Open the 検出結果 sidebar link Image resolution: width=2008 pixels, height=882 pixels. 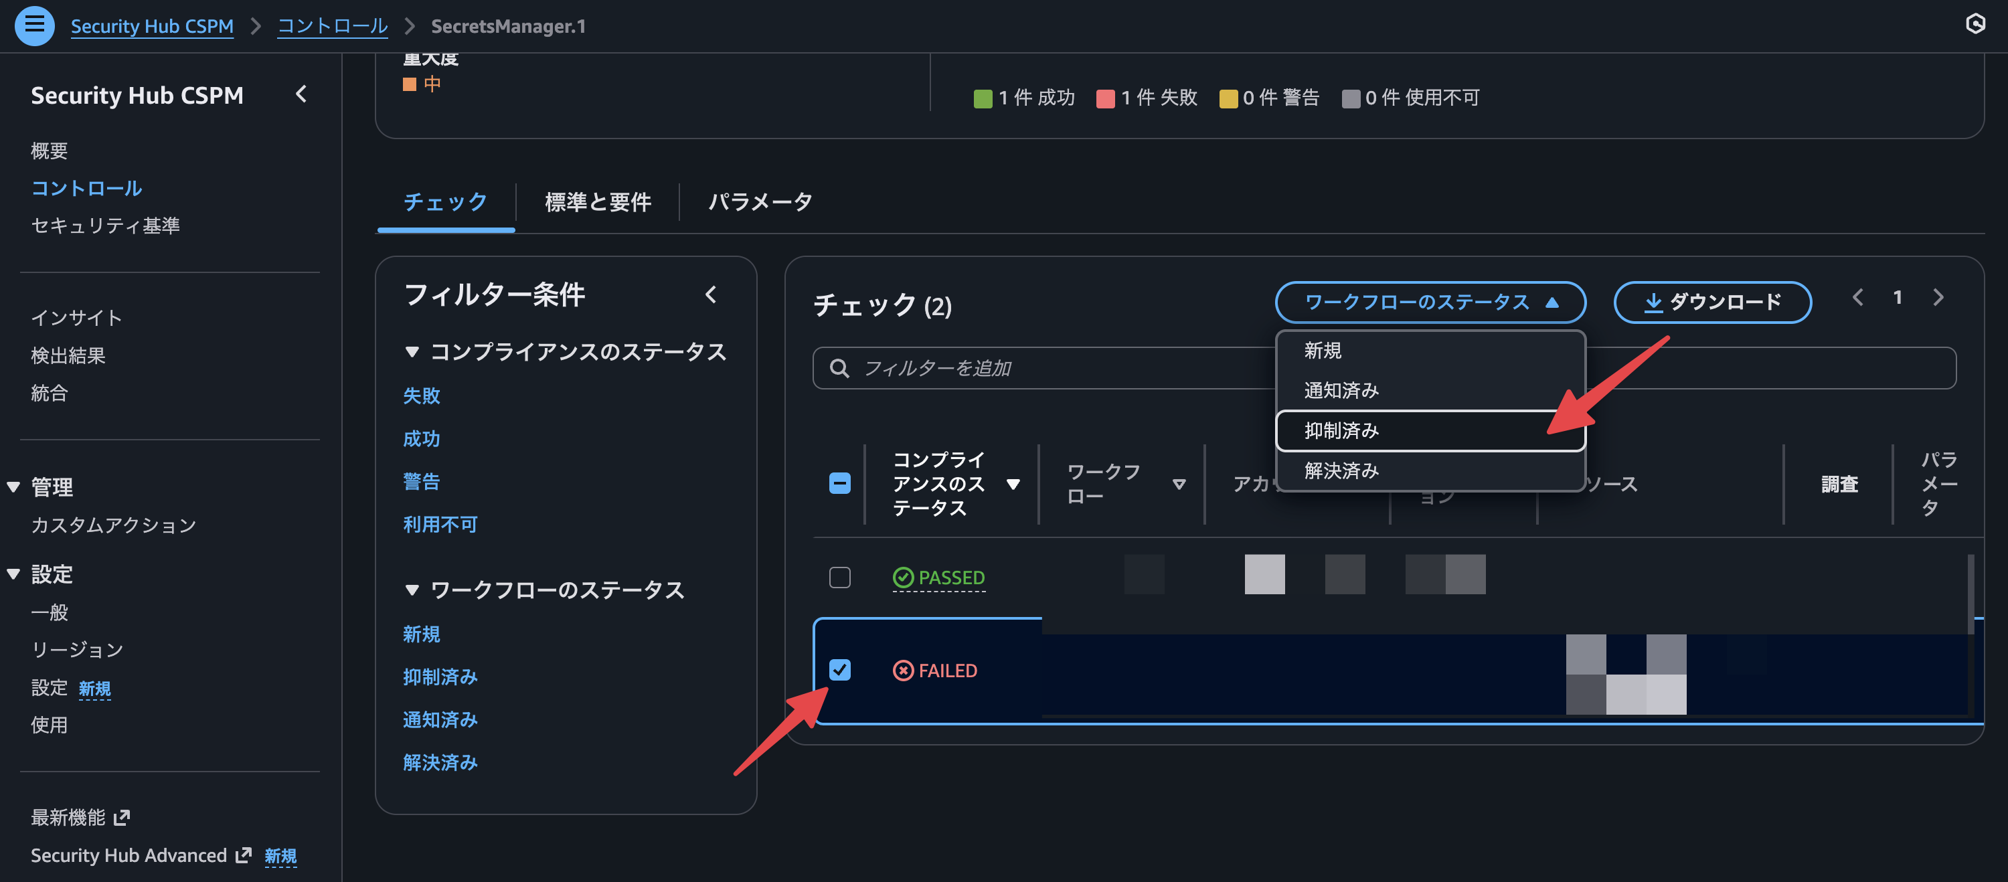(x=68, y=355)
